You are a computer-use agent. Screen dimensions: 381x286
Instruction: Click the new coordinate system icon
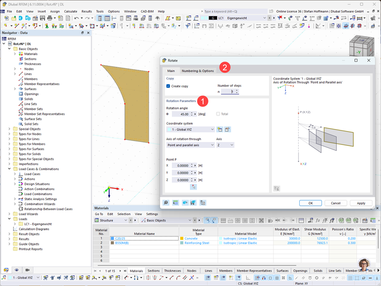coord(220,129)
